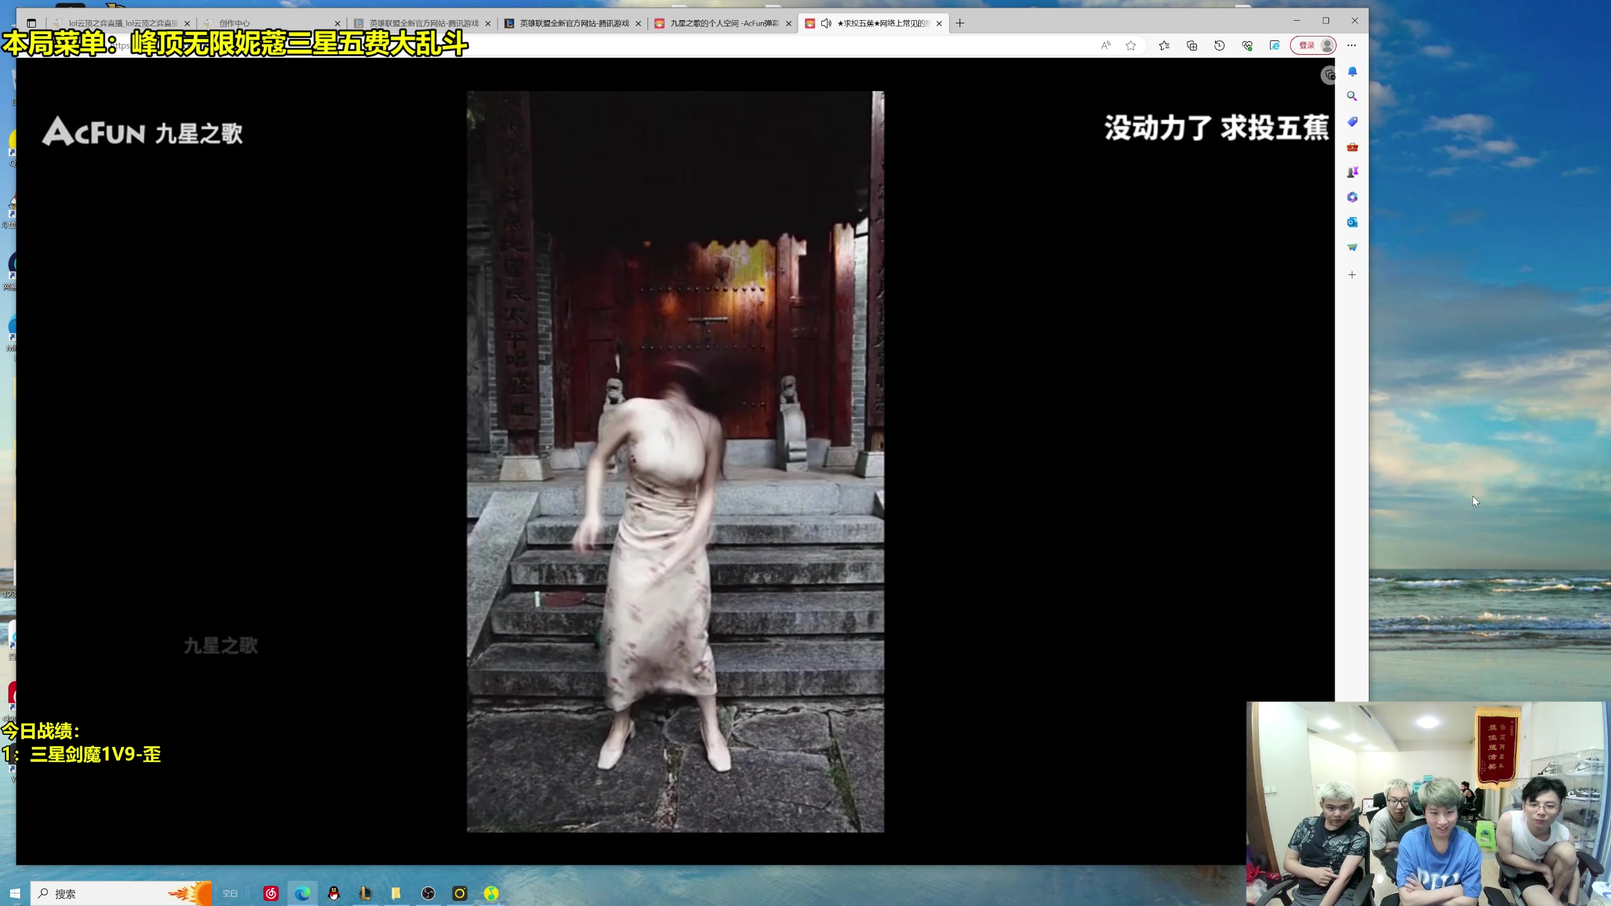Close first 英雄联盟全新官方网站 tab
Screen dimensions: 1611x906
point(488,23)
